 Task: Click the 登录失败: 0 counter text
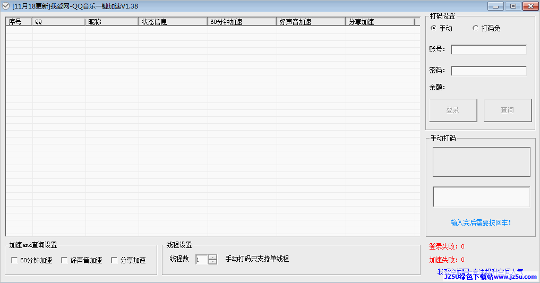tap(447, 246)
